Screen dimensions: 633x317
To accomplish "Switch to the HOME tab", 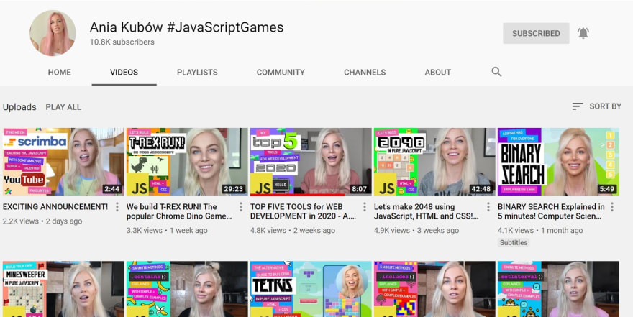I will point(59,73).
